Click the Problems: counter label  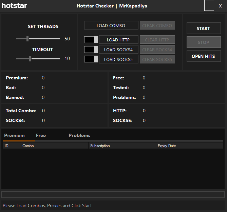(x=125, y=97)
